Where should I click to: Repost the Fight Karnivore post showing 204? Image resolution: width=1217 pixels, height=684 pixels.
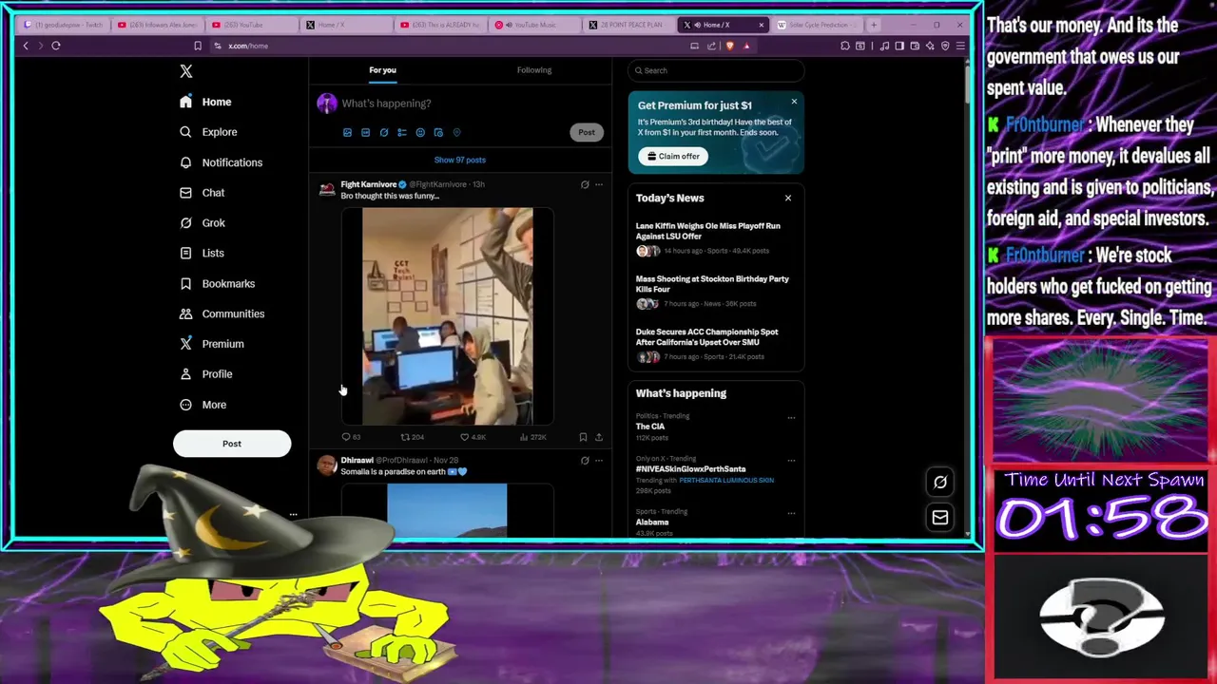(412, 437)
